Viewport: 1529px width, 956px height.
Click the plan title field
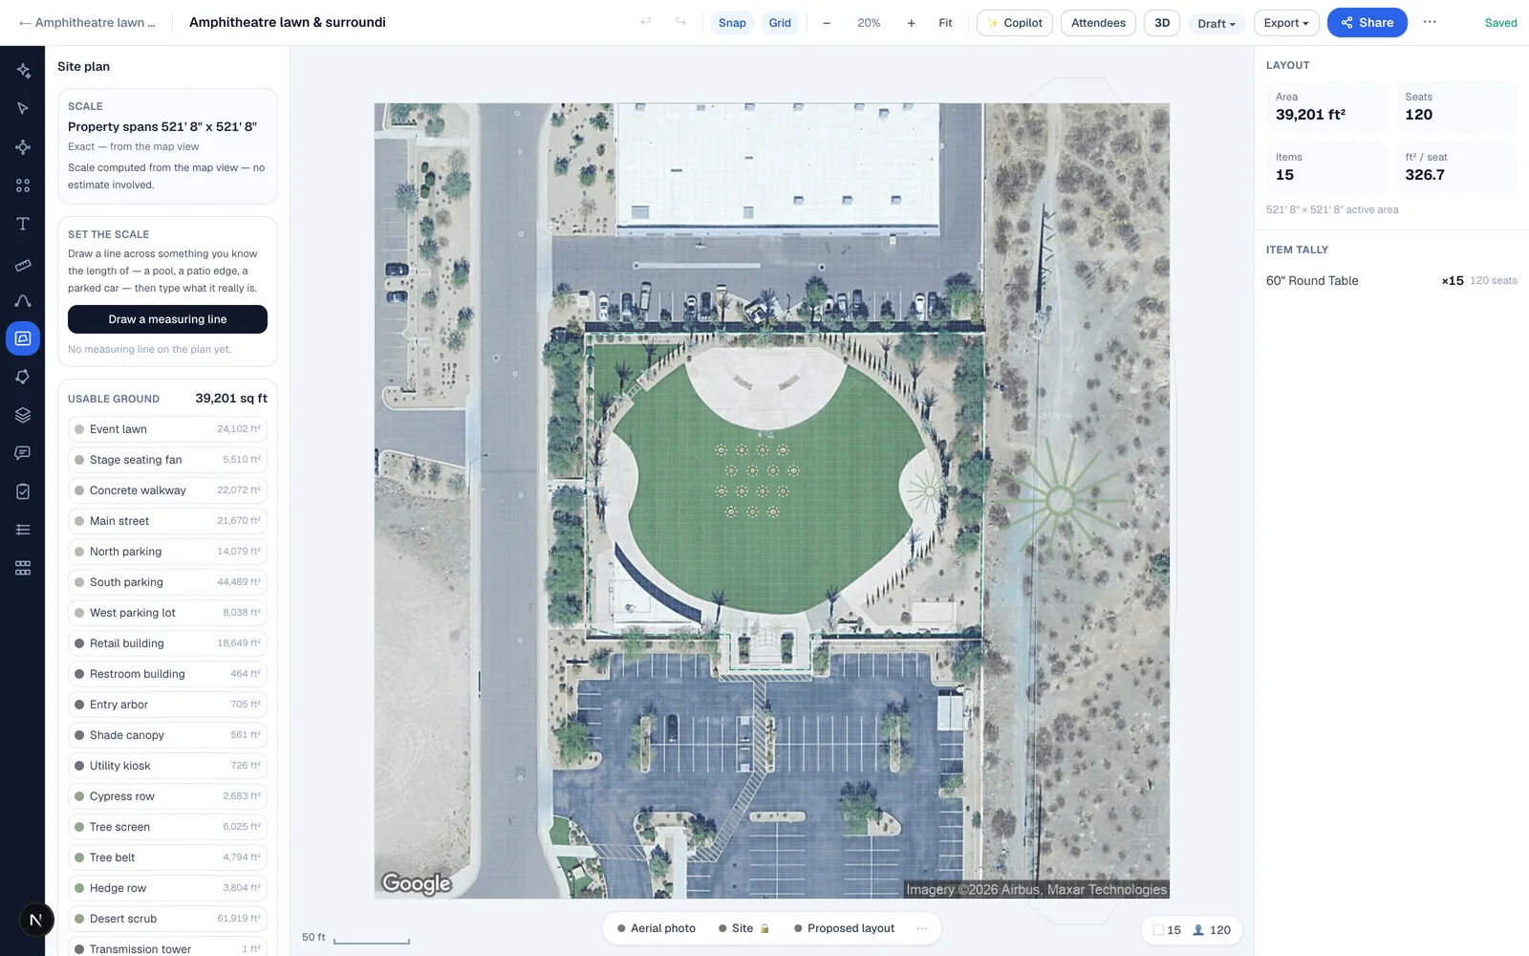(288, 22)
